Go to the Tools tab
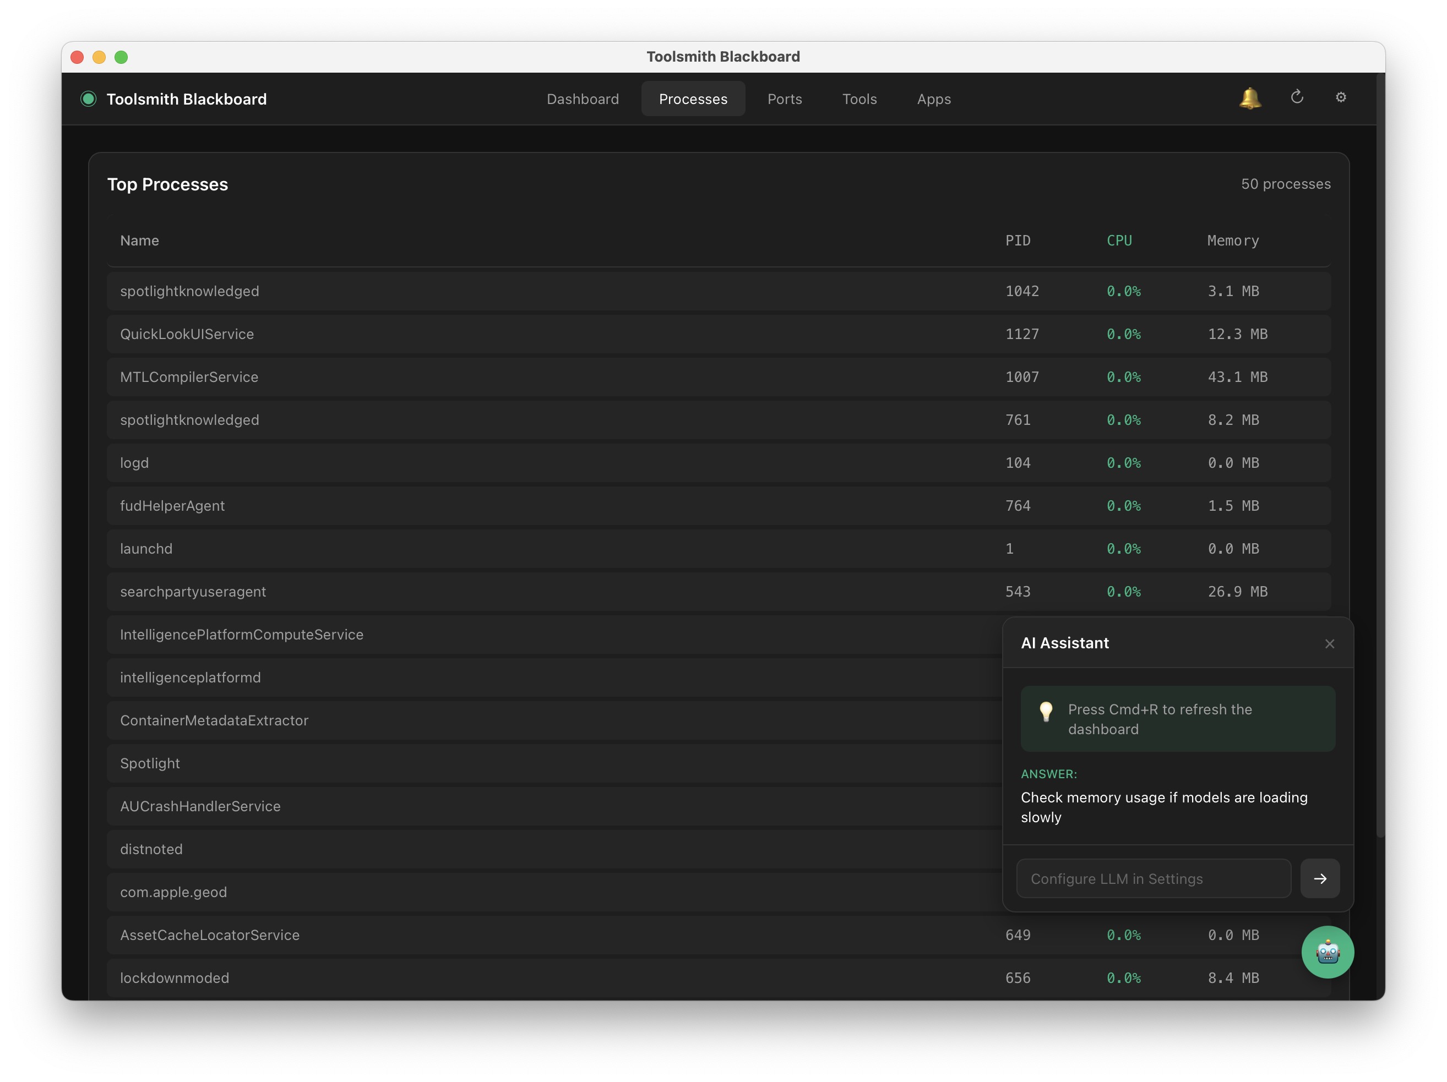This screenshot has width=1447, height=1082. click(859, 99)
